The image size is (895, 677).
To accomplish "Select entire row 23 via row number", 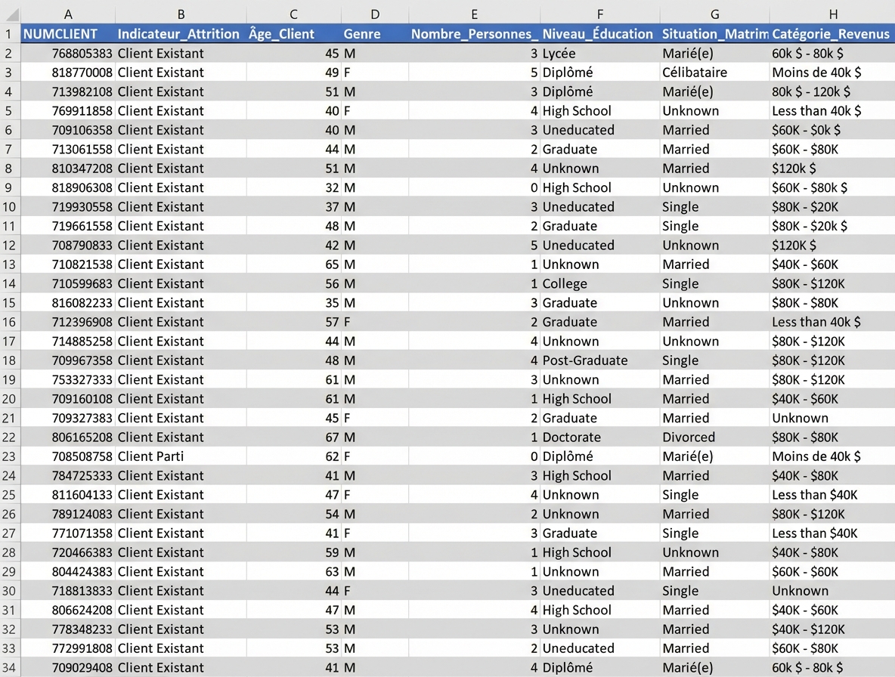I will [9, 456].
